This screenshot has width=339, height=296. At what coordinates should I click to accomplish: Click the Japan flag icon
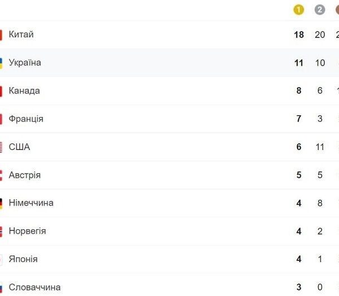pyautogui.click(x=1, y=259)
